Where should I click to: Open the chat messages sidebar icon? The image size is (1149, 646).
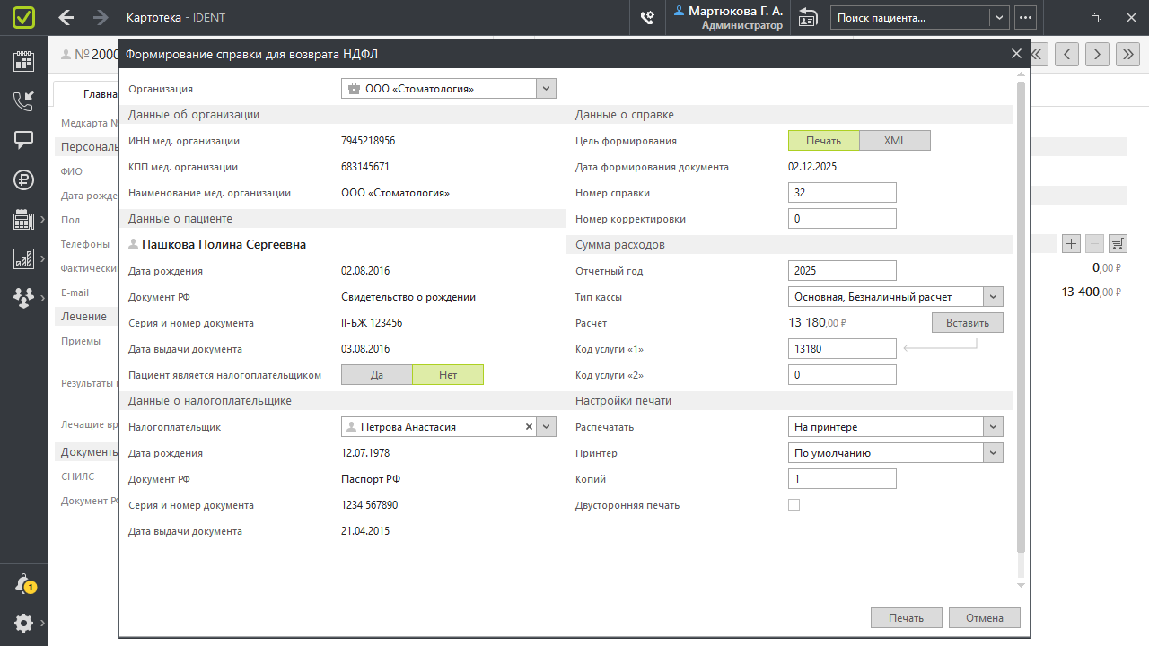[23, 140]
